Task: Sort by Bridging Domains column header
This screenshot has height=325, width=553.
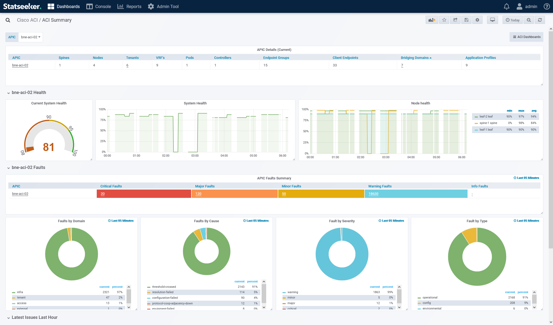Action: point(416,58)
